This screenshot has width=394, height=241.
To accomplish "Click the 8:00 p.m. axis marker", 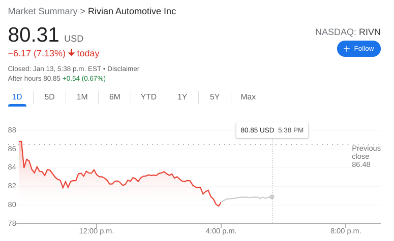I will click(346, 231).
